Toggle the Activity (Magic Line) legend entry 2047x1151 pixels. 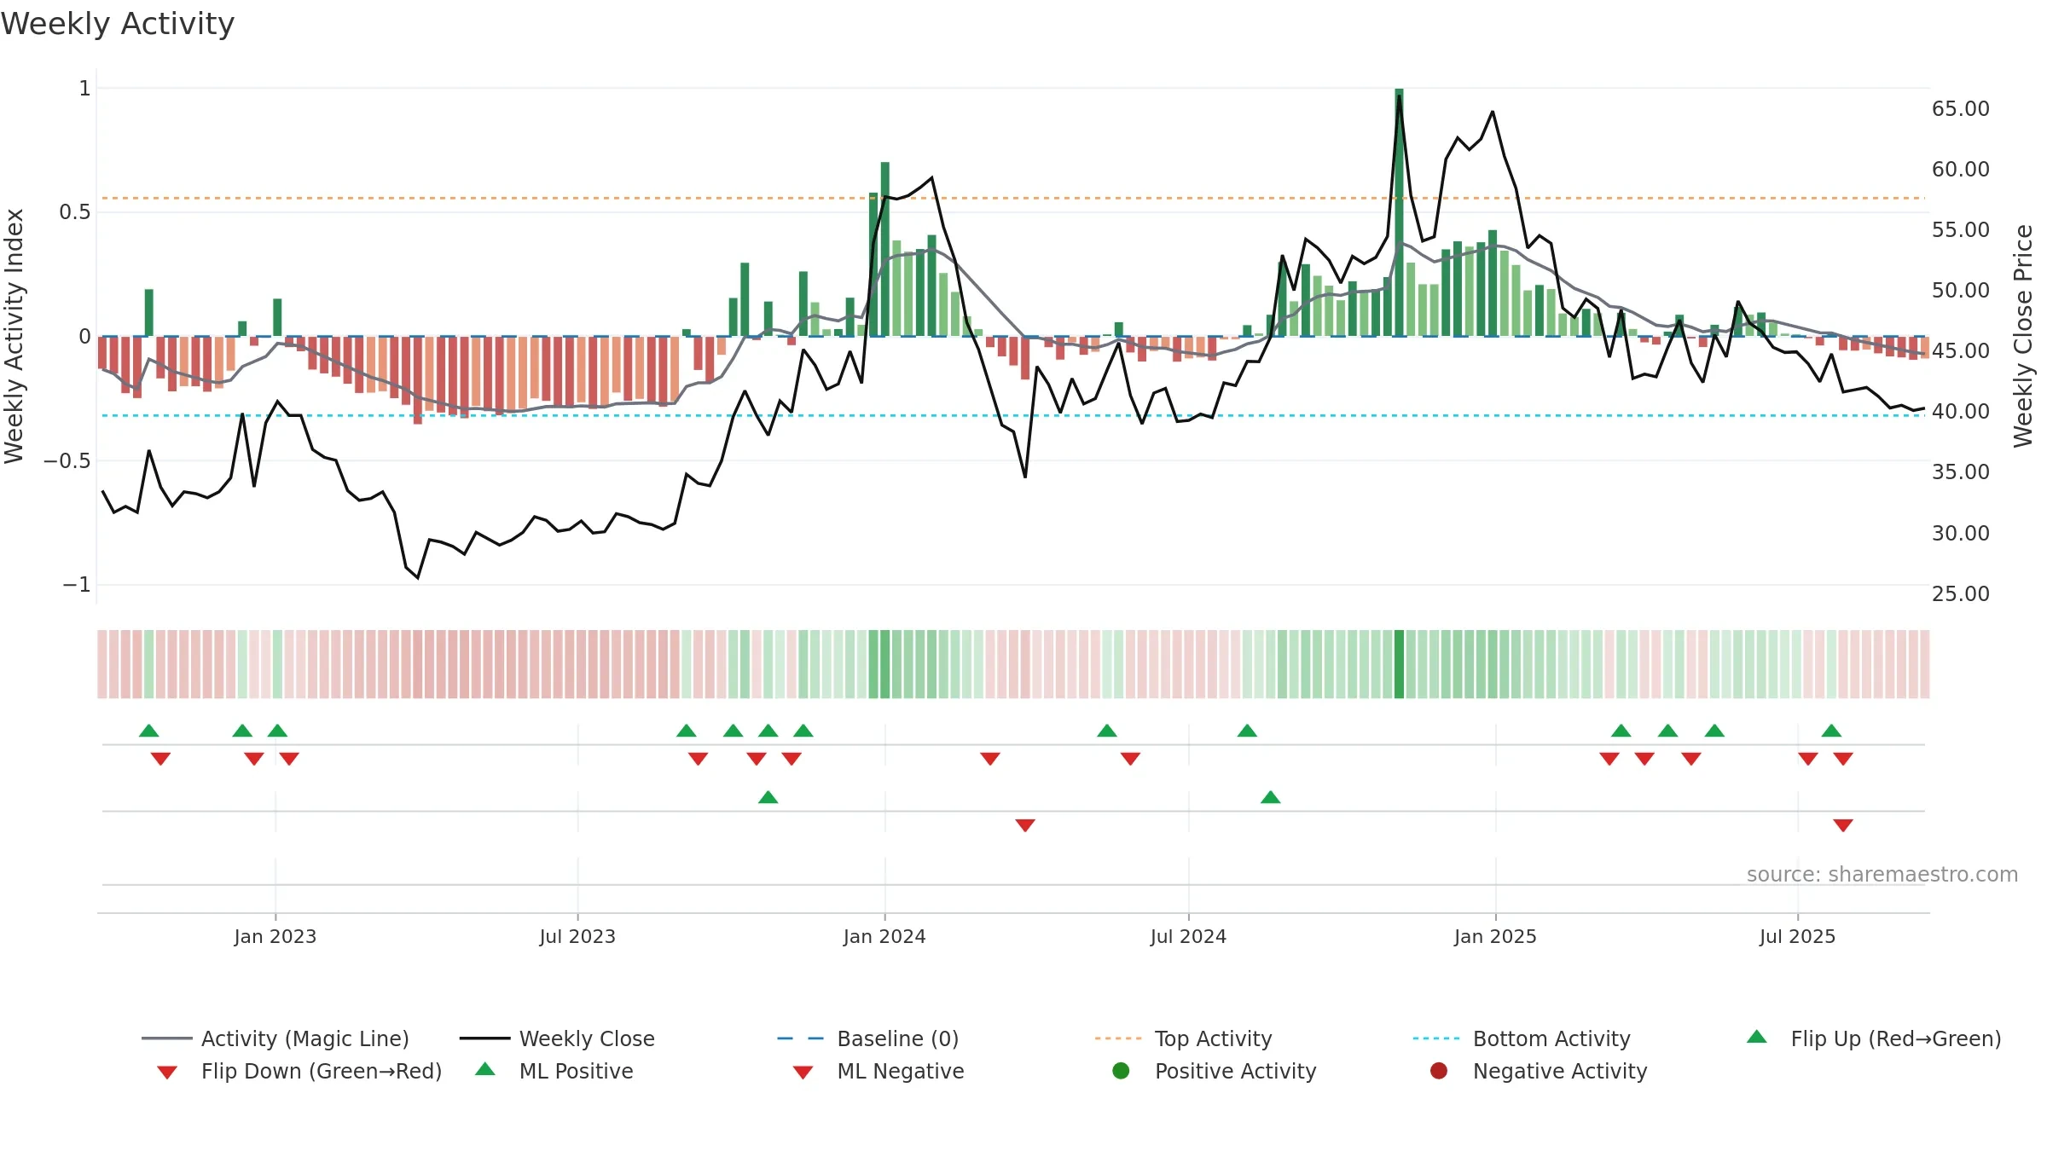pos(275,1038)
